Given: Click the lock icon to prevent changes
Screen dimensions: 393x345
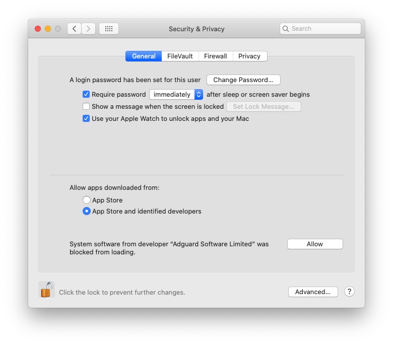Looking at the screenshot, I should [46, 290].
